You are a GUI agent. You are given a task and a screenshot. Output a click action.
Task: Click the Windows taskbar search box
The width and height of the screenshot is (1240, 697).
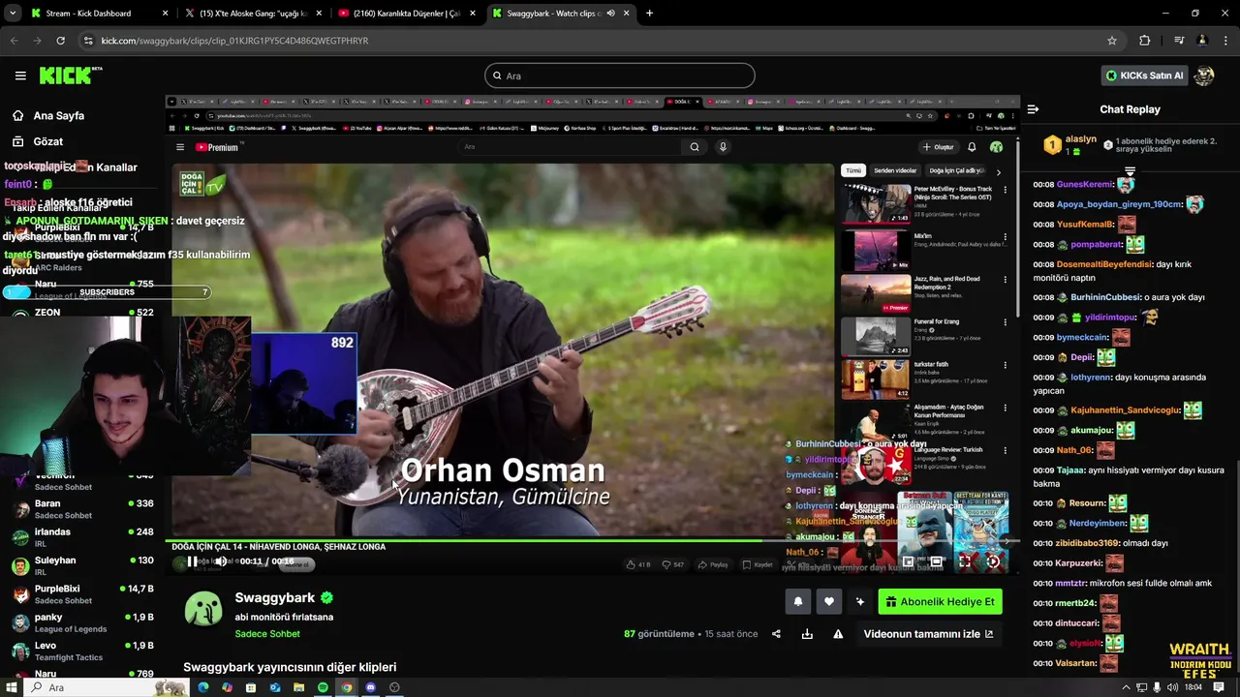pos(105,687)
